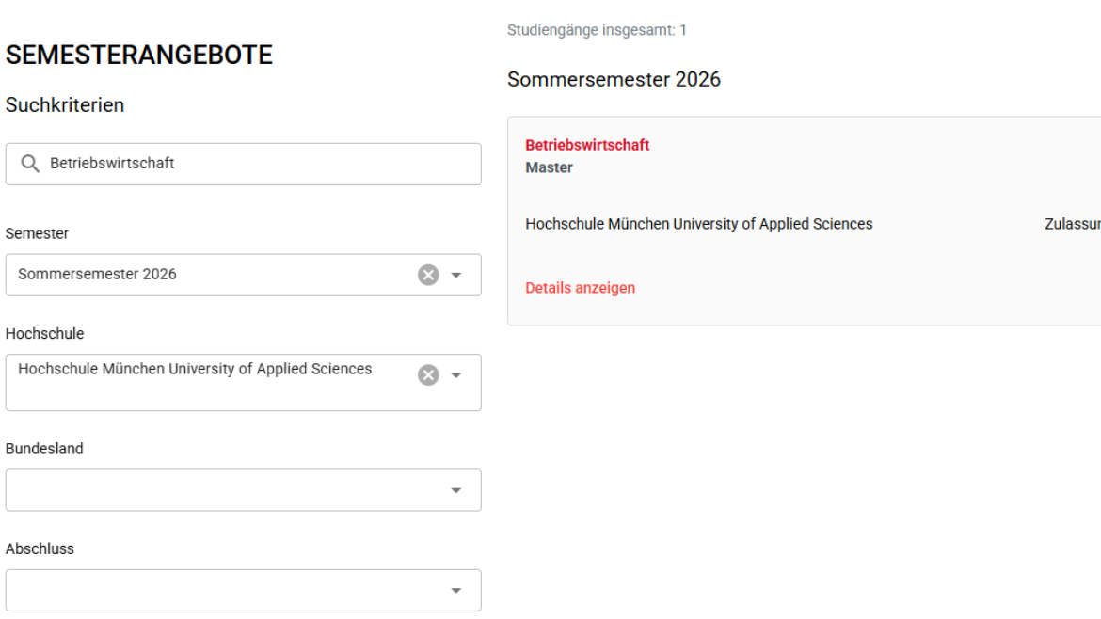Click the Studiengänge insgesamt count text
Viewport: 1101px width, 619px height.
597,30
